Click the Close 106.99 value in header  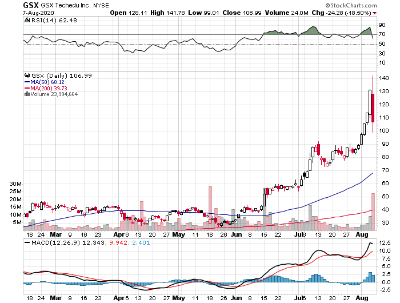tap(242, 13)
